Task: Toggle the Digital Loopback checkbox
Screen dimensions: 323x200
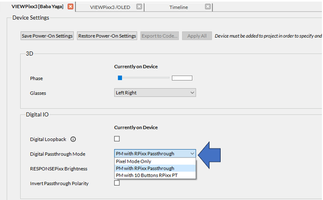Action: coord(117,139)
